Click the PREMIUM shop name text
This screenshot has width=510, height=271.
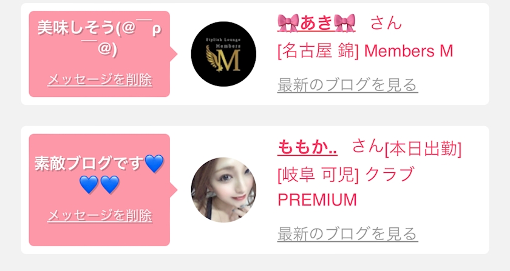pyautogui.click(x=318, y=200)
